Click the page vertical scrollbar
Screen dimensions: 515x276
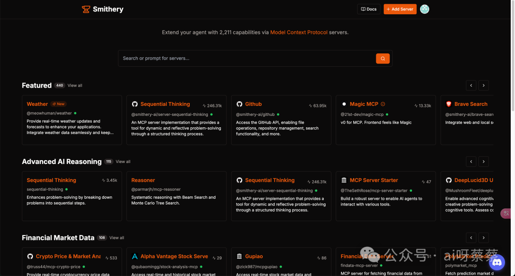pos(513,56)
